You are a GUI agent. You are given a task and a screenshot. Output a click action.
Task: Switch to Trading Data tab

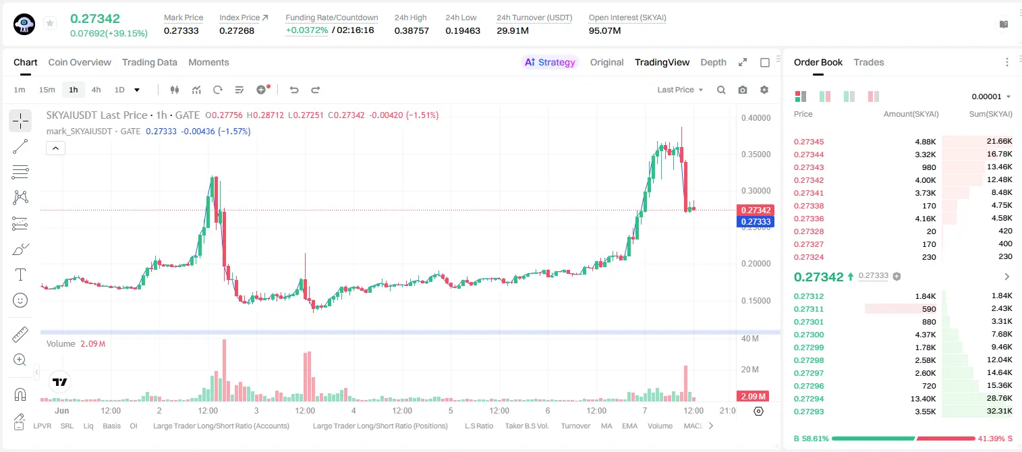(x=150, y=62)
